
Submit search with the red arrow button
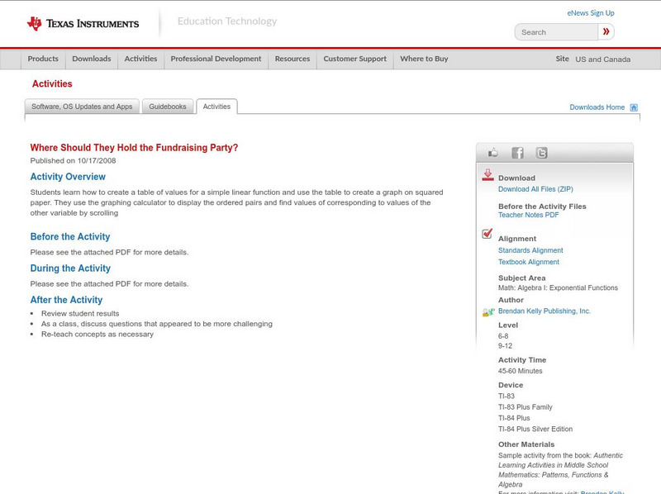click(x=606, y=32)
